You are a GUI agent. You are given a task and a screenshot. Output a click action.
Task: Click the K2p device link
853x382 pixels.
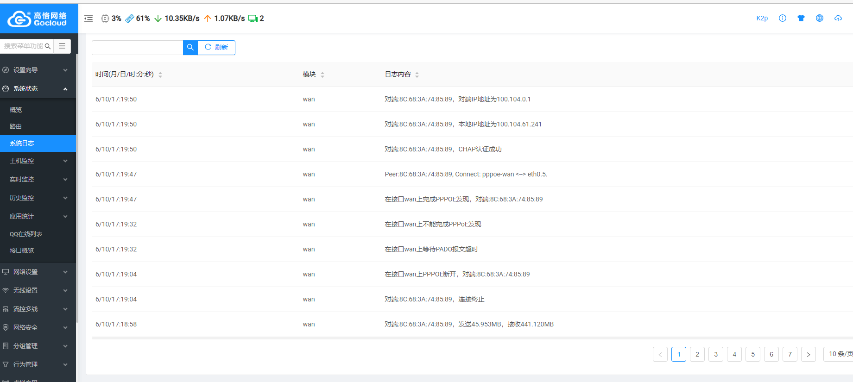click(762, 18)
